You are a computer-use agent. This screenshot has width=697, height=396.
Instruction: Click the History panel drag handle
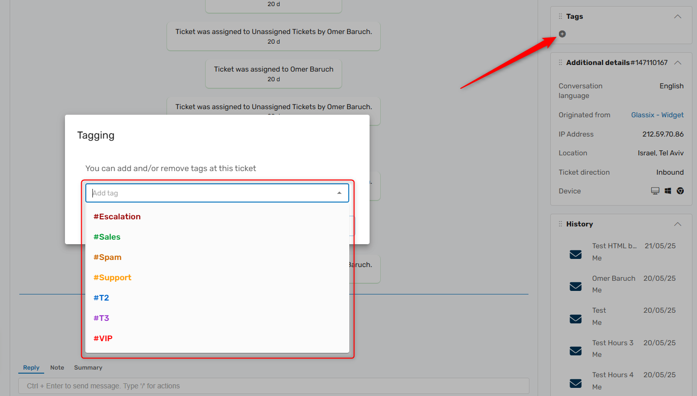point(560,224)
